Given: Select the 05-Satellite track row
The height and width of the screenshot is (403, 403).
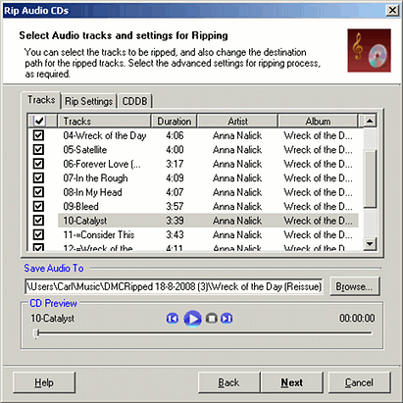Looking at the screenshot, I should [x=208, y=150].
